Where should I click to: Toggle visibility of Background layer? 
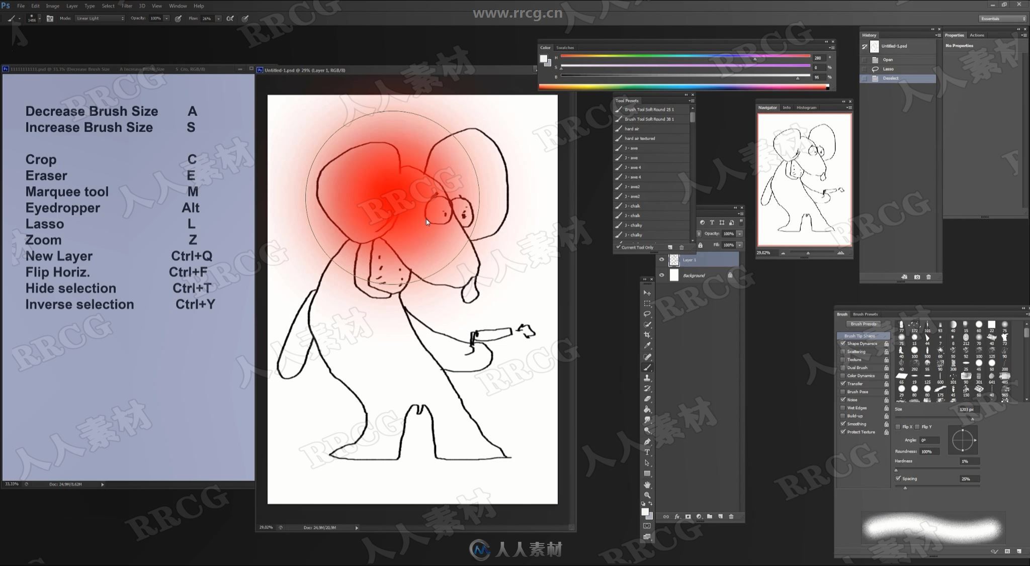coord(661,274)
